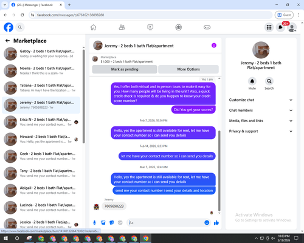Open Lucinda's conversation
This screenshot has width=304, height=243.
point(41,208)
